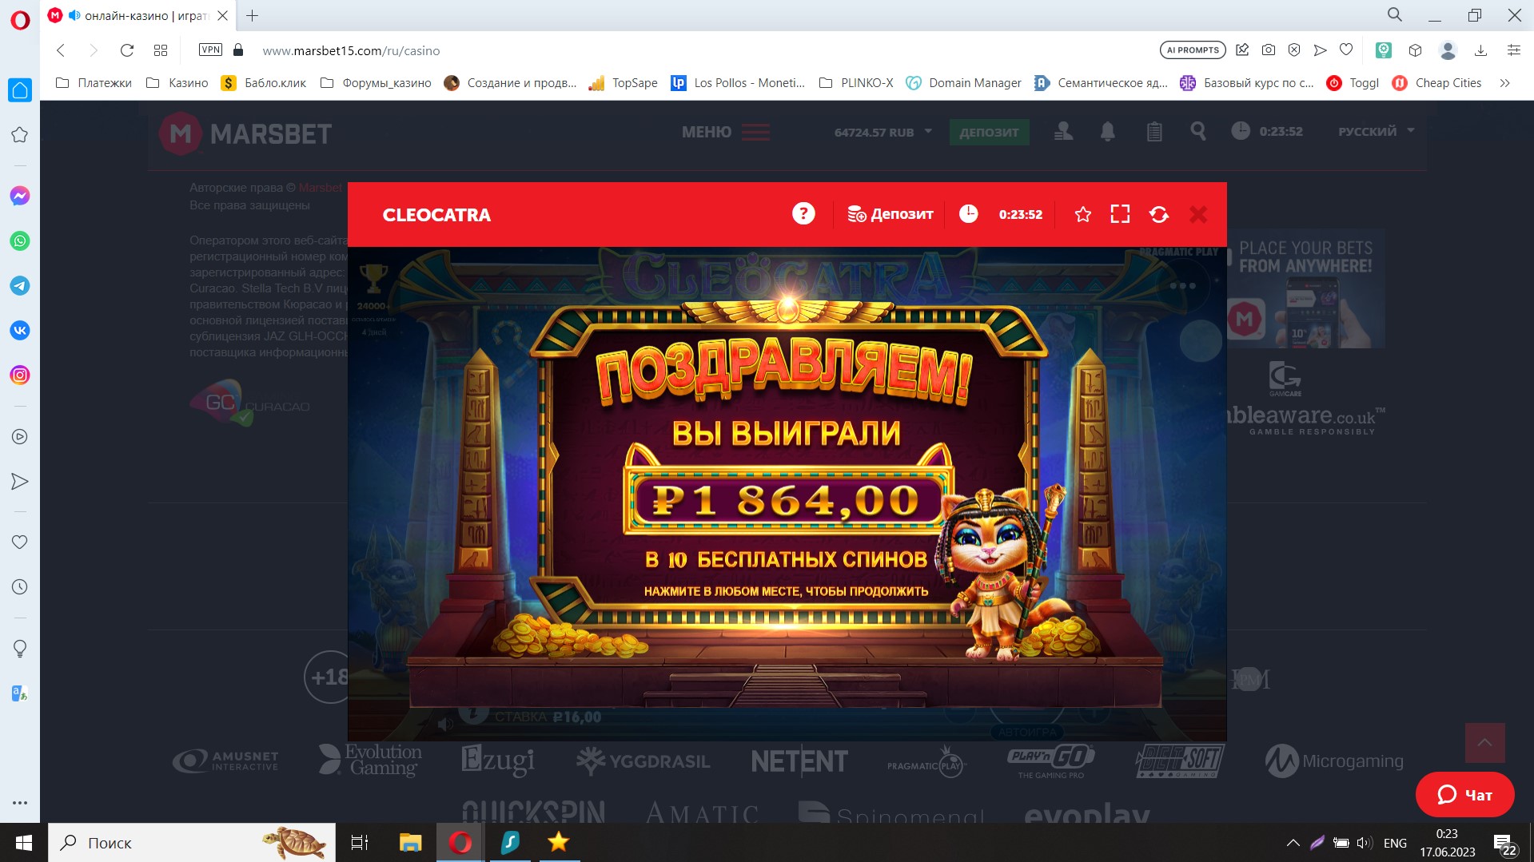The height and width of the screenshot is (862, 1534).
Task: Open the Форумы_казино bookmarks folder
Action: 376,83
